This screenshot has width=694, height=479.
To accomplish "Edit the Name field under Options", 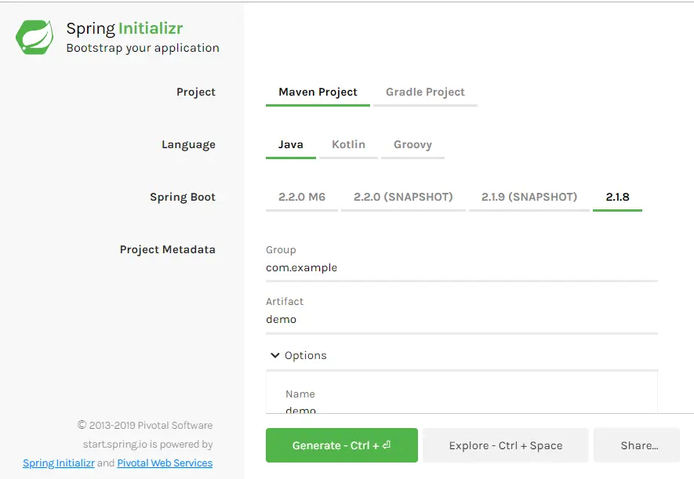I will tap(462, 409).
